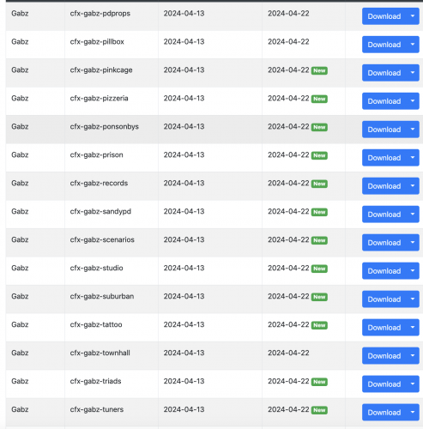
Task: Open download dropdown for cfx-gabz-suburban
Action: tap(413, 299)
